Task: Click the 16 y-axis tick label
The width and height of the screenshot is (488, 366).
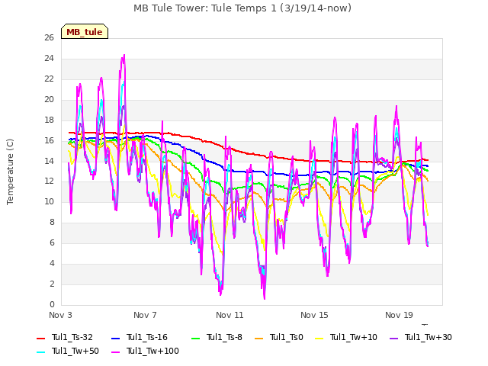Action: tap(49, 140)
